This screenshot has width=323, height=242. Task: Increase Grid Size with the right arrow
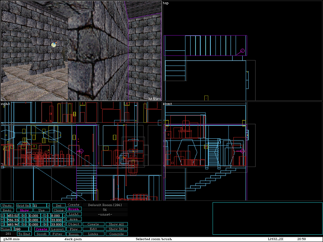tap(48, 205)
